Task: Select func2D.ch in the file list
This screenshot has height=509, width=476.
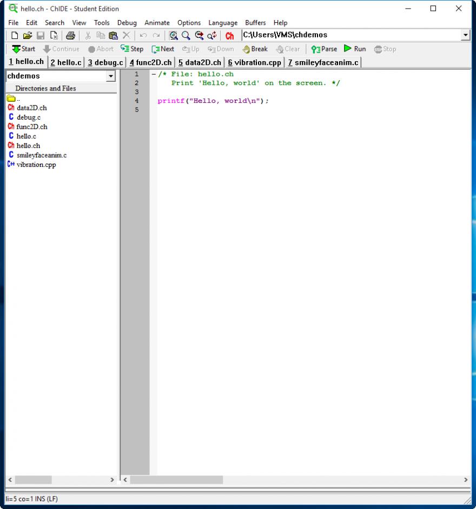Action: coord(28,127)
